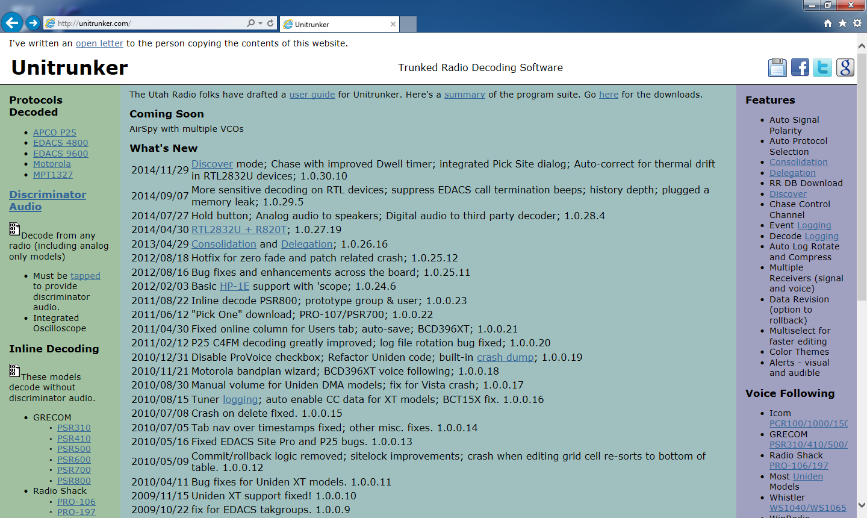The width and height of the screenshot is (867, 518).
Task: Open Delegation link in Features list
Action: [792, 173]
